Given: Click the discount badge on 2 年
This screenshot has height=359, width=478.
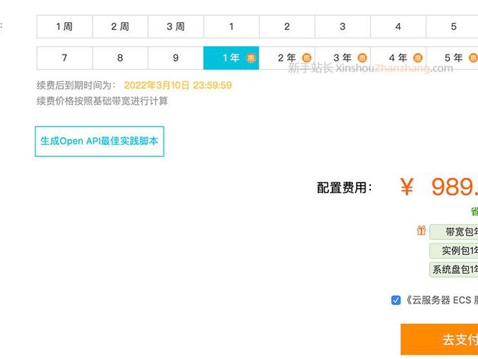Looking at the screenshot, I should (x=306, y=57).
